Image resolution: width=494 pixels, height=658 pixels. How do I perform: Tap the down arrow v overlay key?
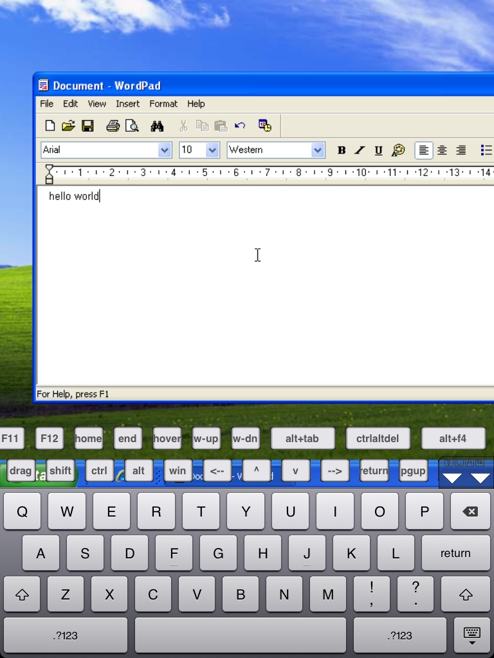[295, 470]
